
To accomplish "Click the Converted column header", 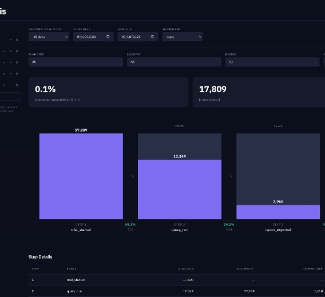I will point(245,269).
